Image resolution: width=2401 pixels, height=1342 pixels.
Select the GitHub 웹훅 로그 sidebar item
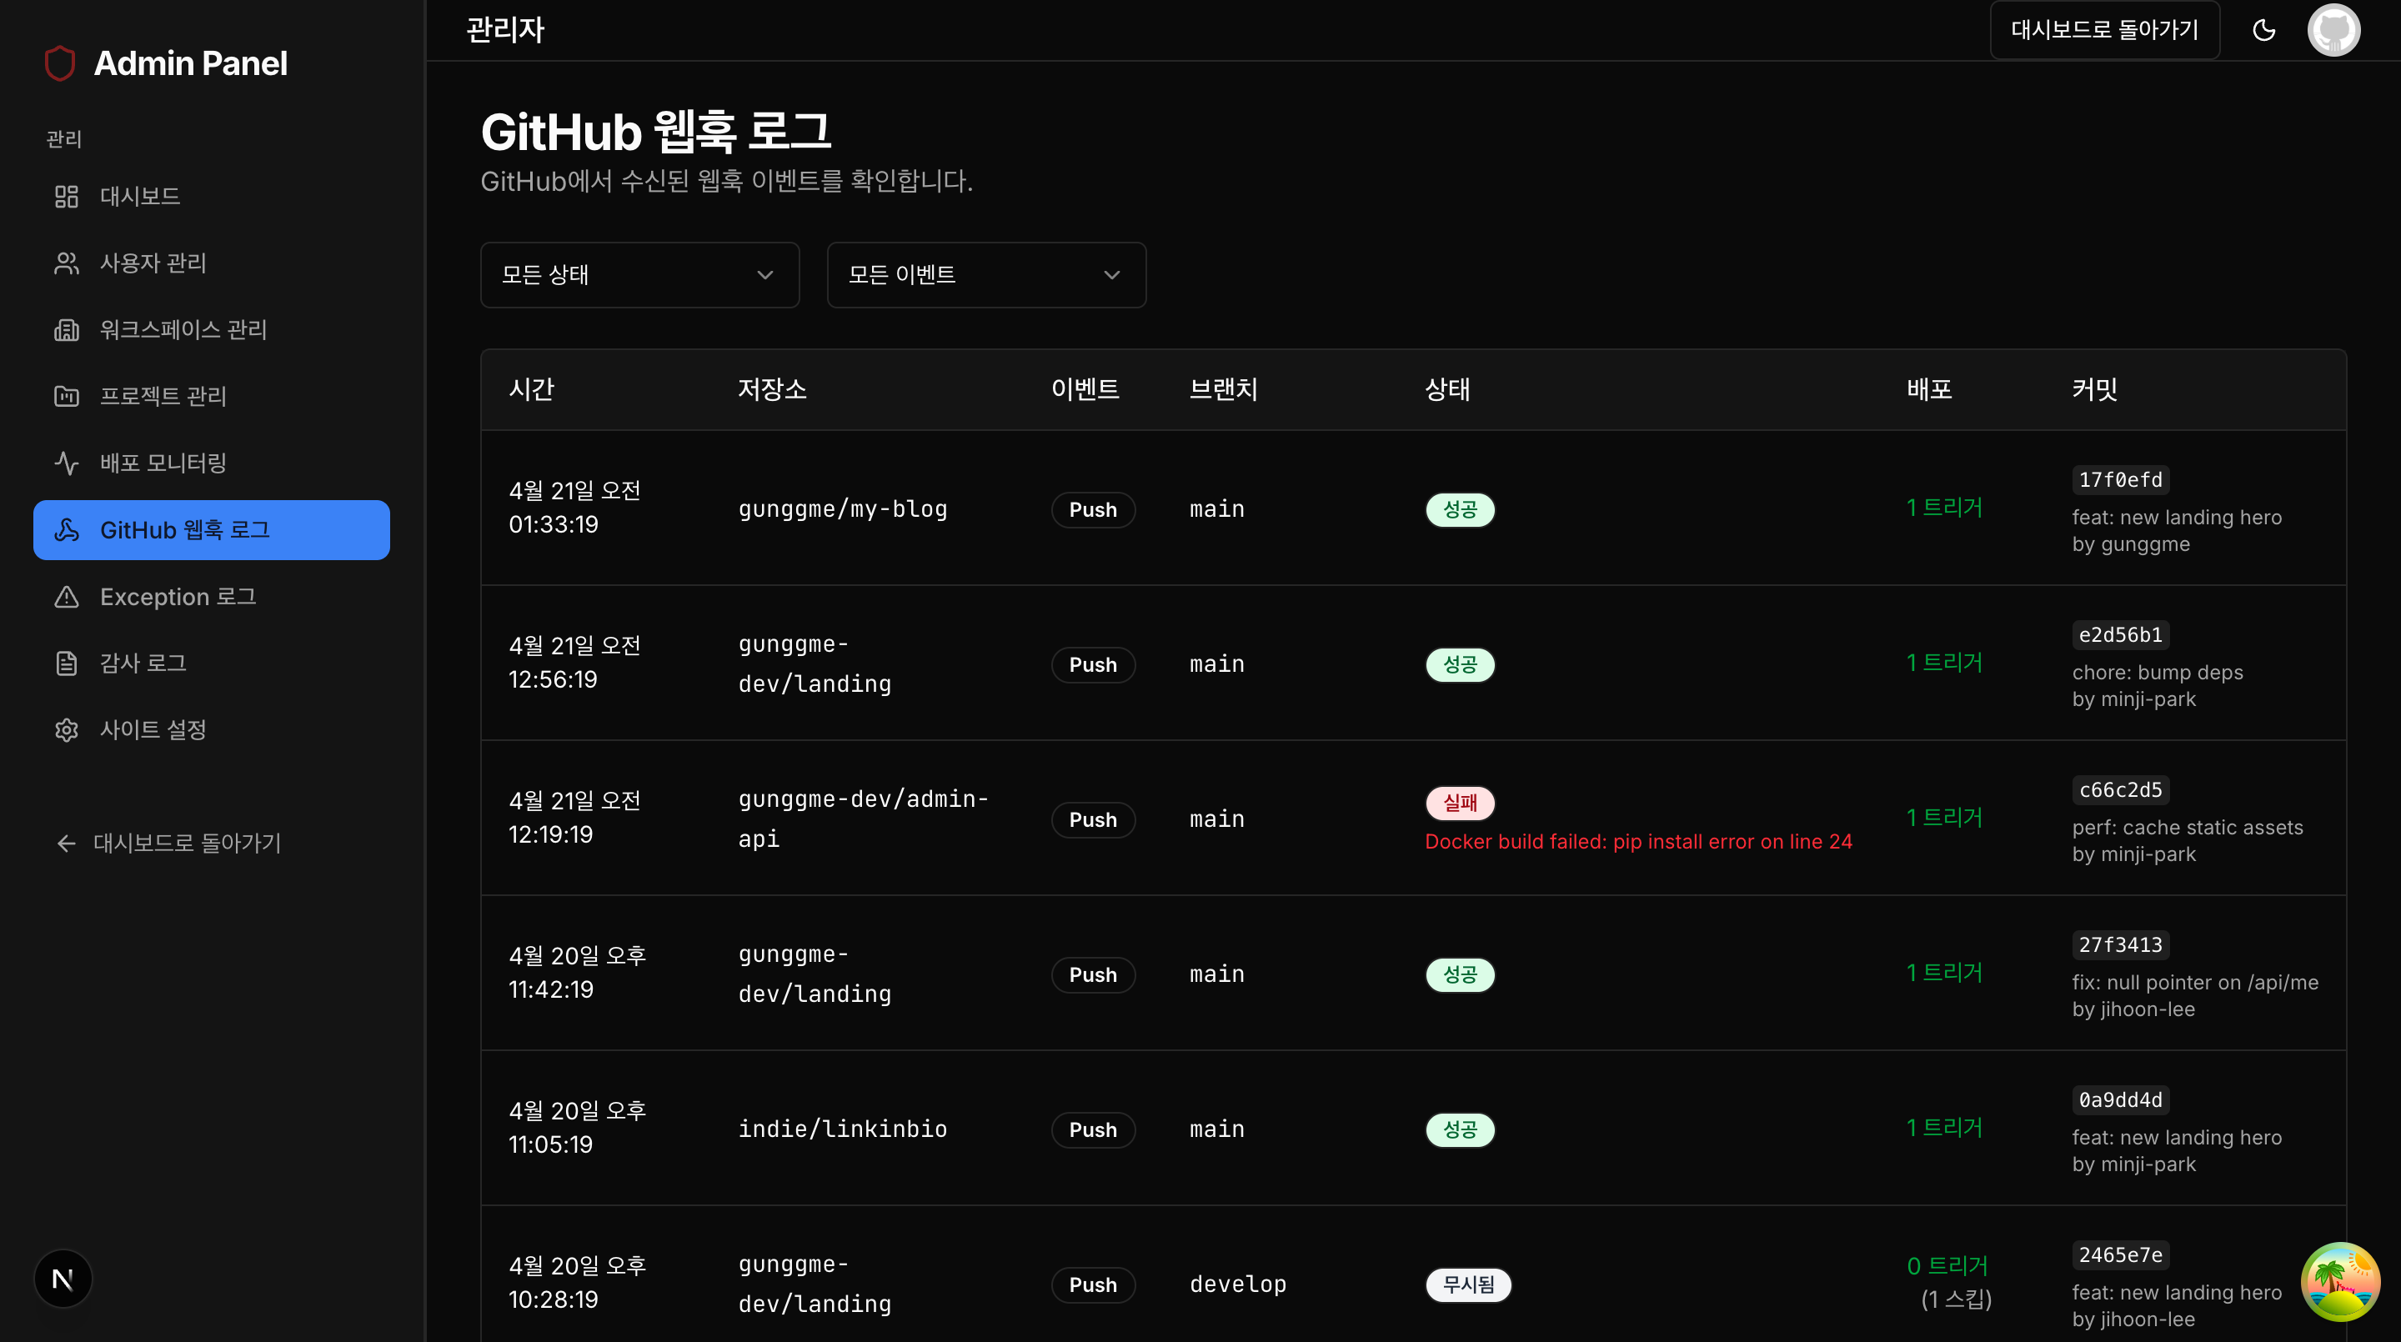tap(212, 530)
